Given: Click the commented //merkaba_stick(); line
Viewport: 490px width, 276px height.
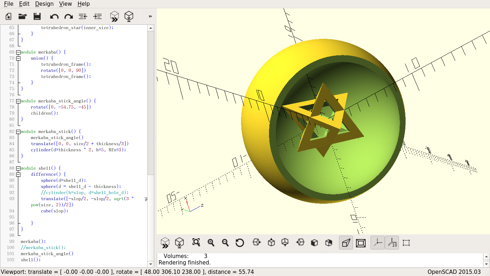Looking at the screenshot, I should point(43,248).
